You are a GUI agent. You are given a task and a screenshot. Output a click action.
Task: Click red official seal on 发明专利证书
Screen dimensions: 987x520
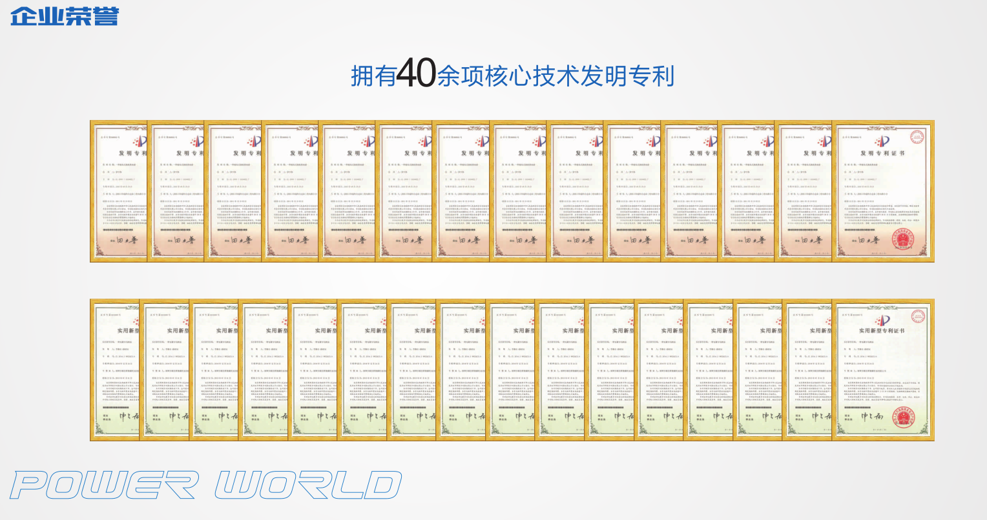tap(902, 240)
